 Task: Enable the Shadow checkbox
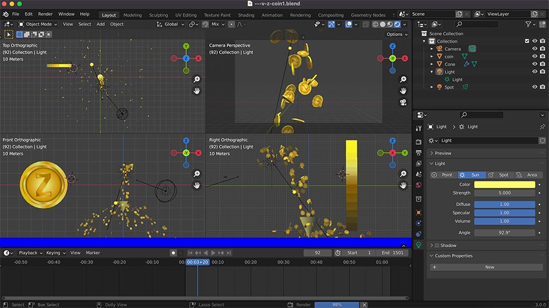(x=436, y=246)
